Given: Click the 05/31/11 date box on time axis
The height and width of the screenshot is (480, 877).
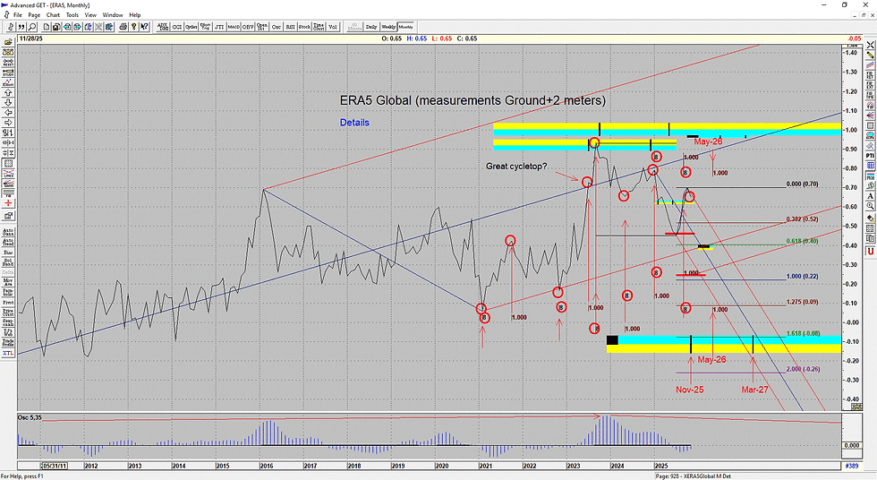Looking at the screenshot, I should point(55,466).
